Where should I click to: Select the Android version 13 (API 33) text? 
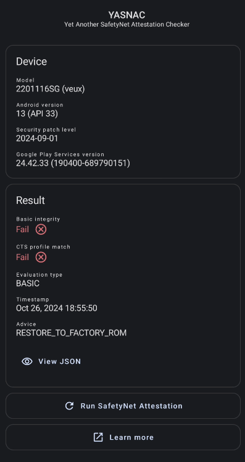pyautogui.click(x=37, y=114)
